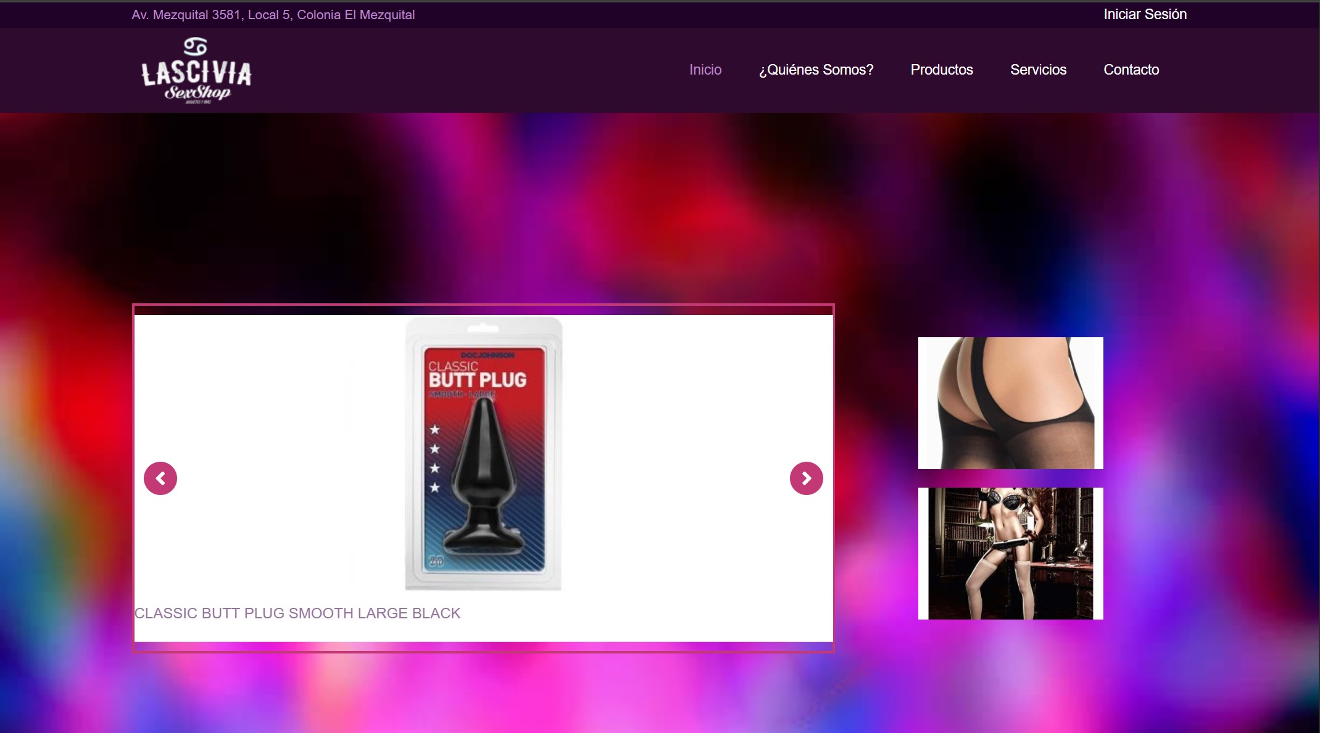Go to Contacto page
The image size is (1320, 733).
tap(1131, 70)
